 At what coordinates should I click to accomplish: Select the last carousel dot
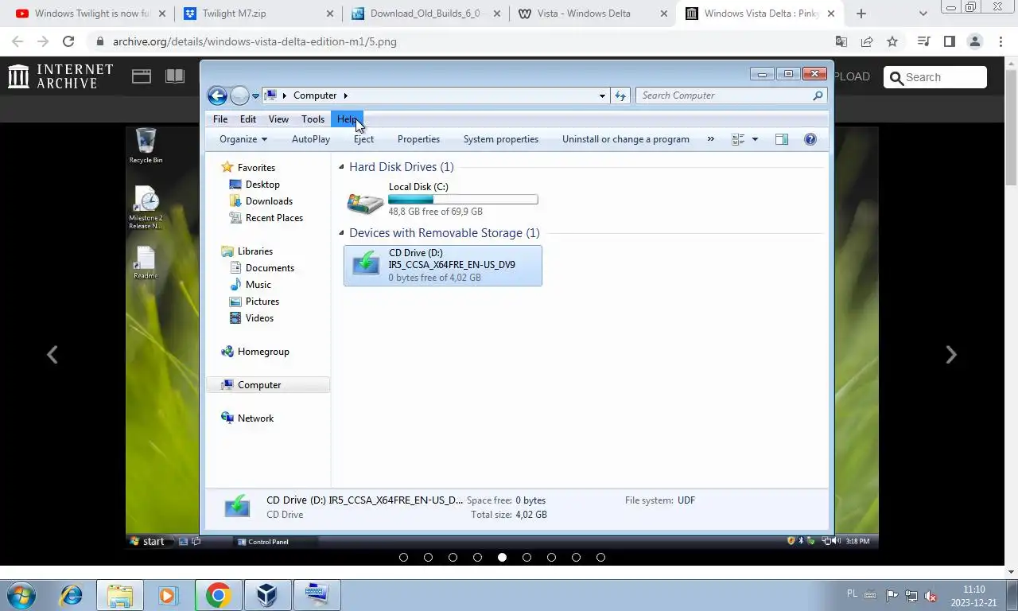(x=600, y=558)
